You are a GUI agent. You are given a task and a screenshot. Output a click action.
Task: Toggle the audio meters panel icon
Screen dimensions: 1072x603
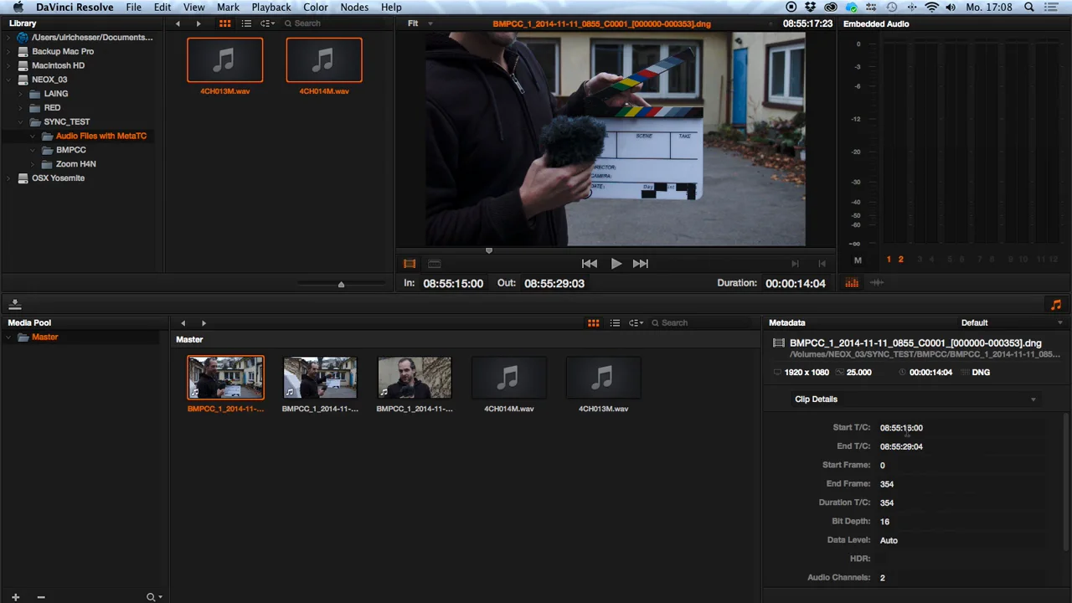pyautogui.click(x=852, y=283)
